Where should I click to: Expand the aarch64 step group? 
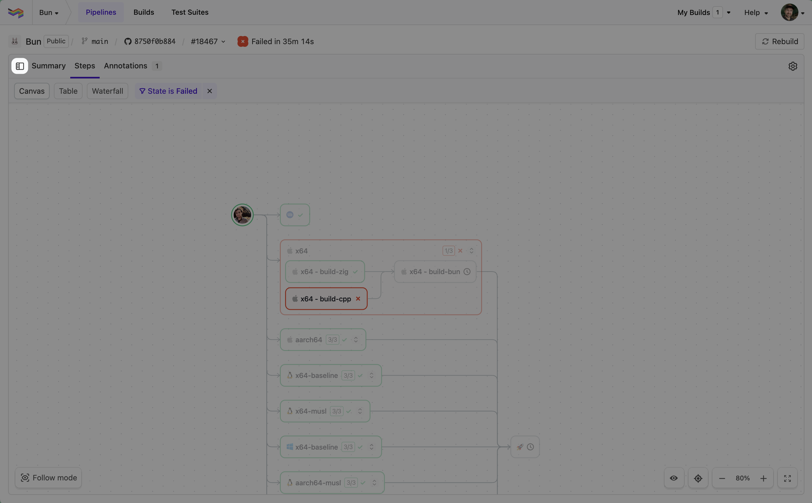pos(356,340)
